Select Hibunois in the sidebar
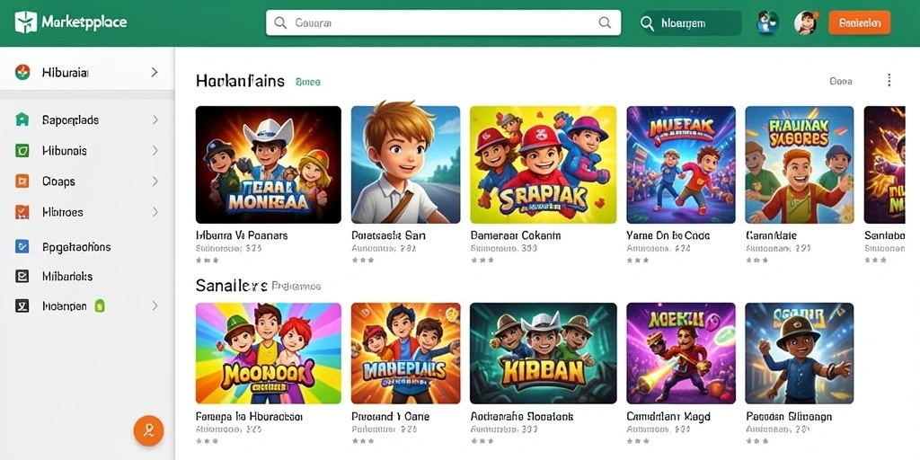920x460 pixels. click(65, 151)
